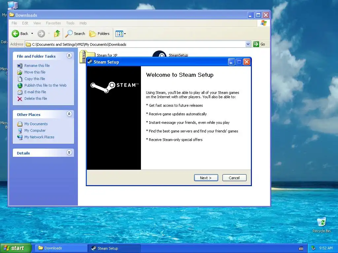
Task: Click E-mail this file link
Action: [35, 92]
